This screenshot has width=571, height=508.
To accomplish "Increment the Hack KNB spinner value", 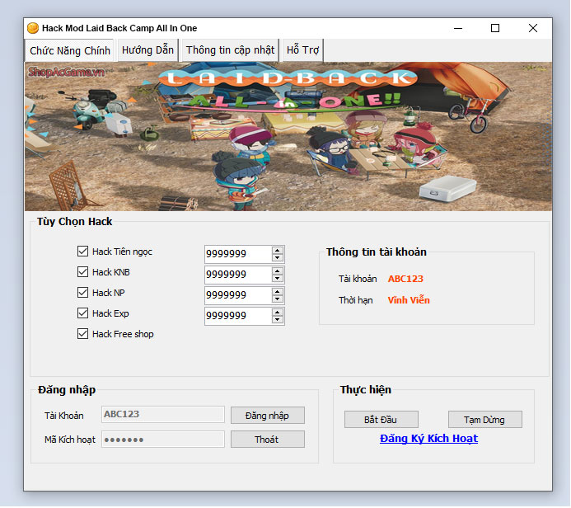I will click(278, 270).
